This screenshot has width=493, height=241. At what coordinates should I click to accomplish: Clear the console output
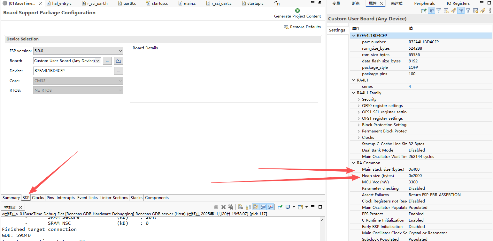pyautogui.click(x=240, y=207)
